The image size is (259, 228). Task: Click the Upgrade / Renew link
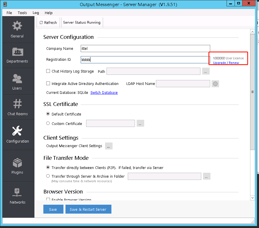[x=226, y=63]
